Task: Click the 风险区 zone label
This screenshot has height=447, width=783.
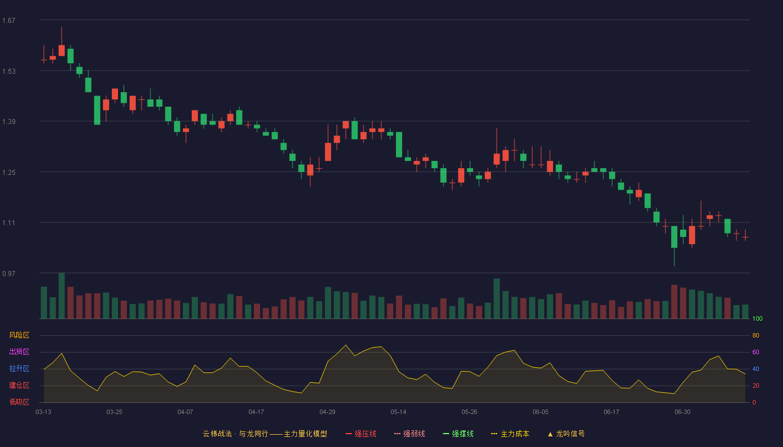Action: pos(19,335)
